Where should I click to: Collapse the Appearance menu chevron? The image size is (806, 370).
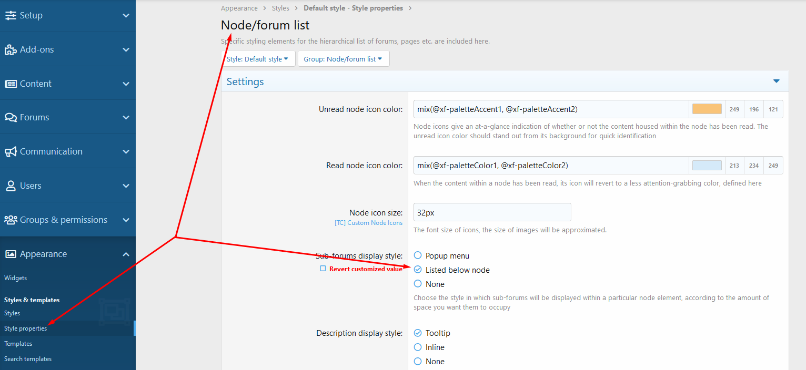[126, 254]
